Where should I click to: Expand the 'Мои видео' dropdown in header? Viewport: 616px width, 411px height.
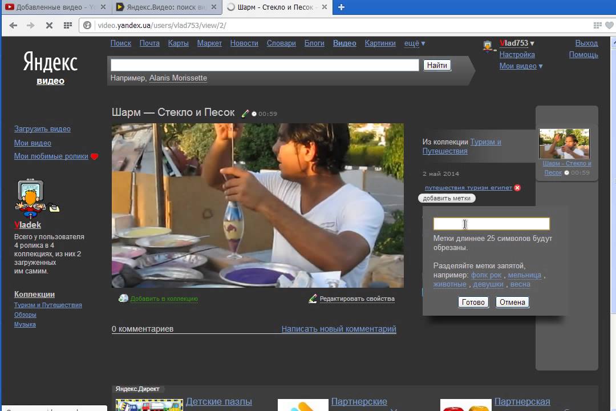pyautogui.click(x=521, y=66)
